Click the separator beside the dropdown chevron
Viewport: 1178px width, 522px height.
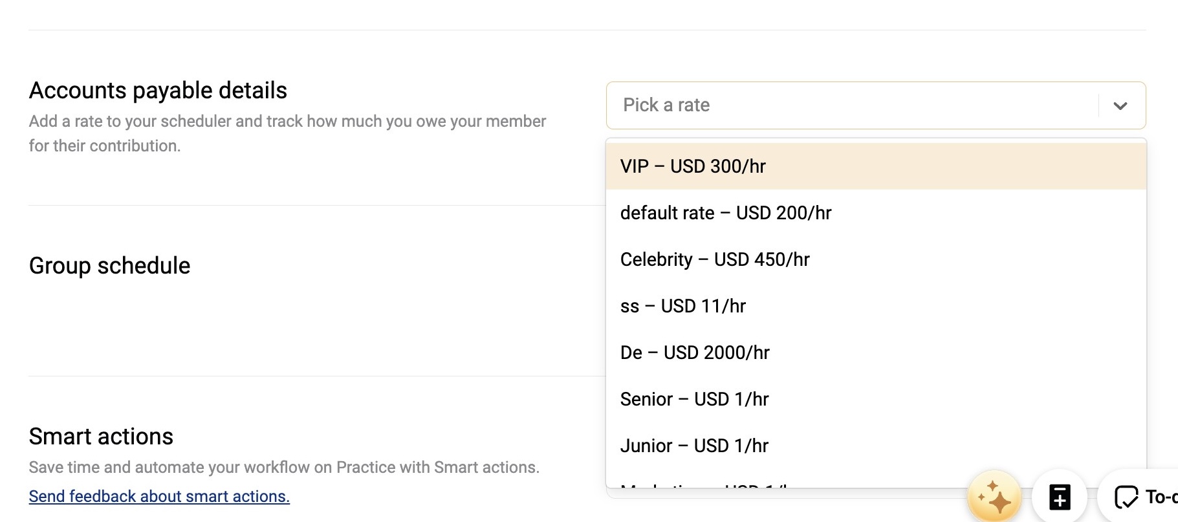tap(1098, 105)
